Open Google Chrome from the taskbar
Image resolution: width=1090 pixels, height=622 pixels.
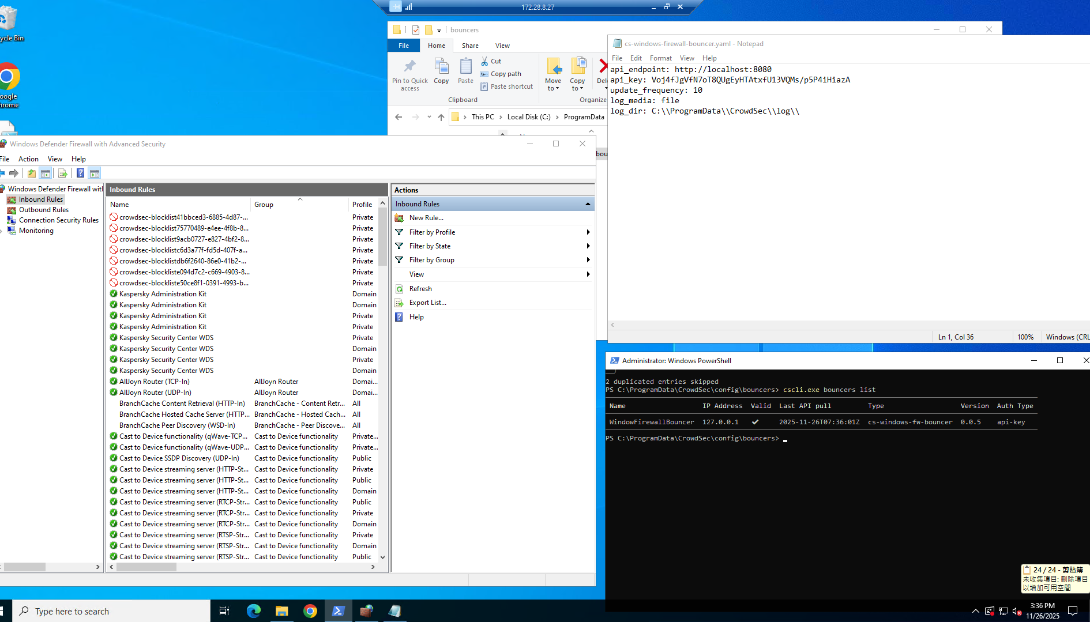[x=310, y=611]
